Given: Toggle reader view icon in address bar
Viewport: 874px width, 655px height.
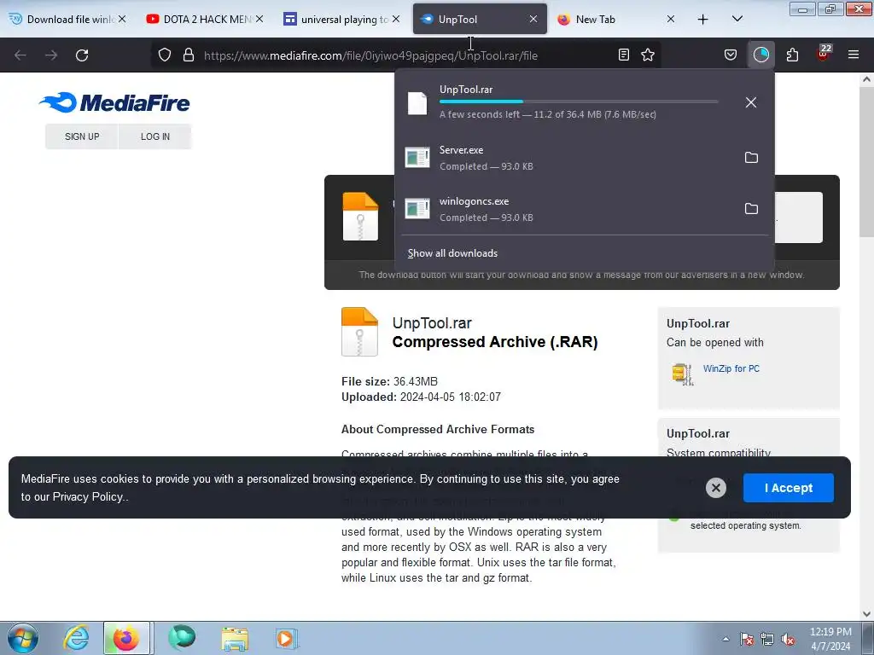Looking at the screenshot, I should click(x=624, y=55).
